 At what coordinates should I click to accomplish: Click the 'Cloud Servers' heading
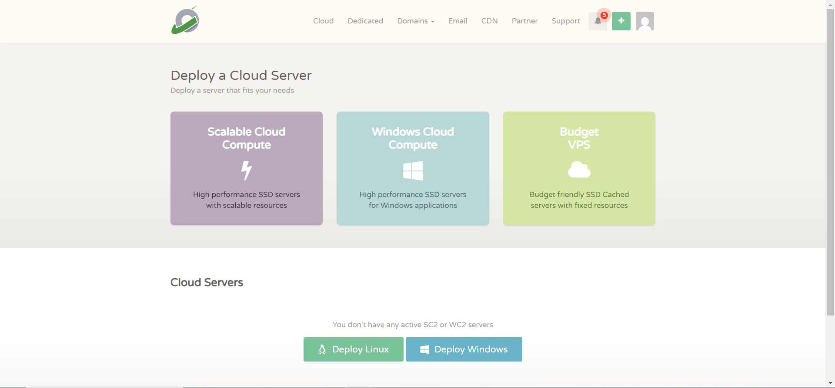click(207, 282)
